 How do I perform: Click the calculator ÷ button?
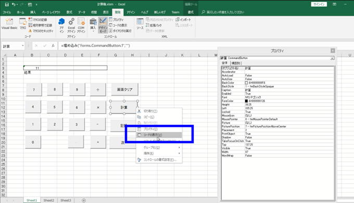tap(98, 90)
